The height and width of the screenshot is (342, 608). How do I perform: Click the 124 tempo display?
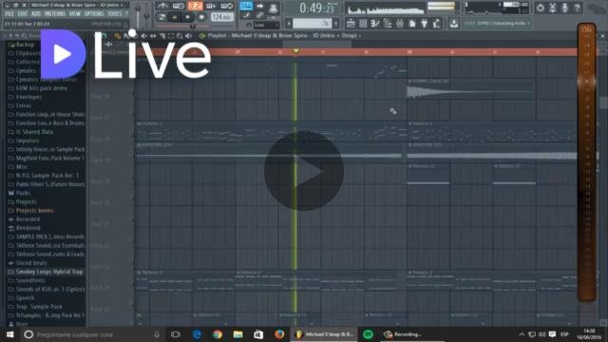221,17
